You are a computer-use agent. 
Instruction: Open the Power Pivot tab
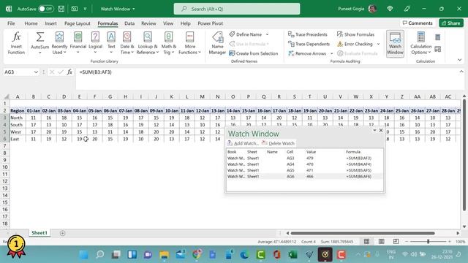pos(210,23)
